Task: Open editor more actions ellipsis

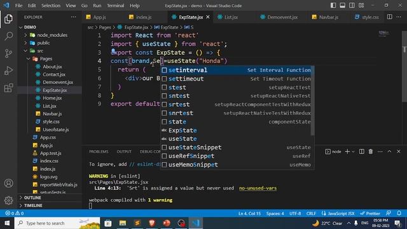Action: (399, 17)
